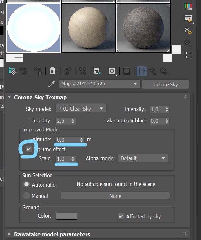Click the Make Unique icon
This screenshot has height=240, width=201.
68,71
